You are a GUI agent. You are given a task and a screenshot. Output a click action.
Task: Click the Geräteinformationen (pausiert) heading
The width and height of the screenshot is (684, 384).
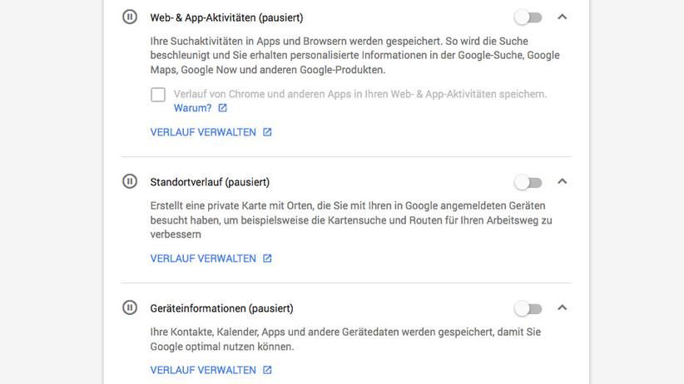(x=221, y=308)
